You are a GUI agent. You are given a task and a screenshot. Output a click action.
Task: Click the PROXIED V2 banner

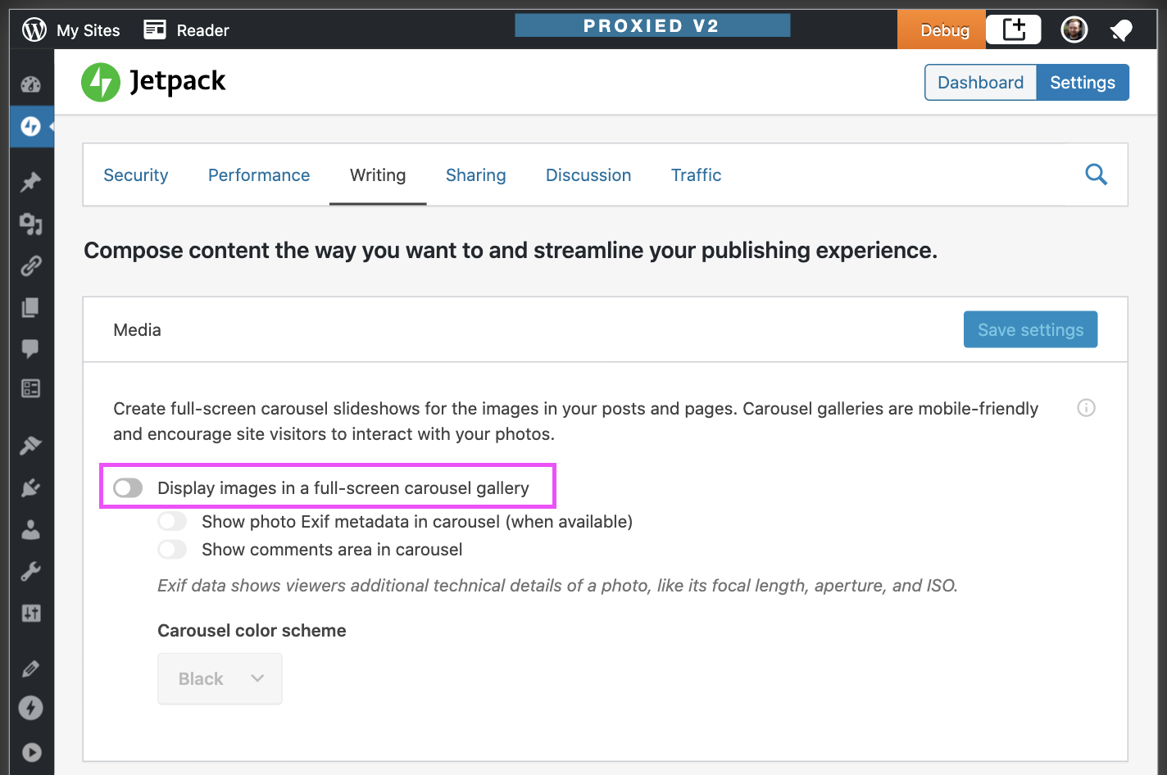coord(652,25)
